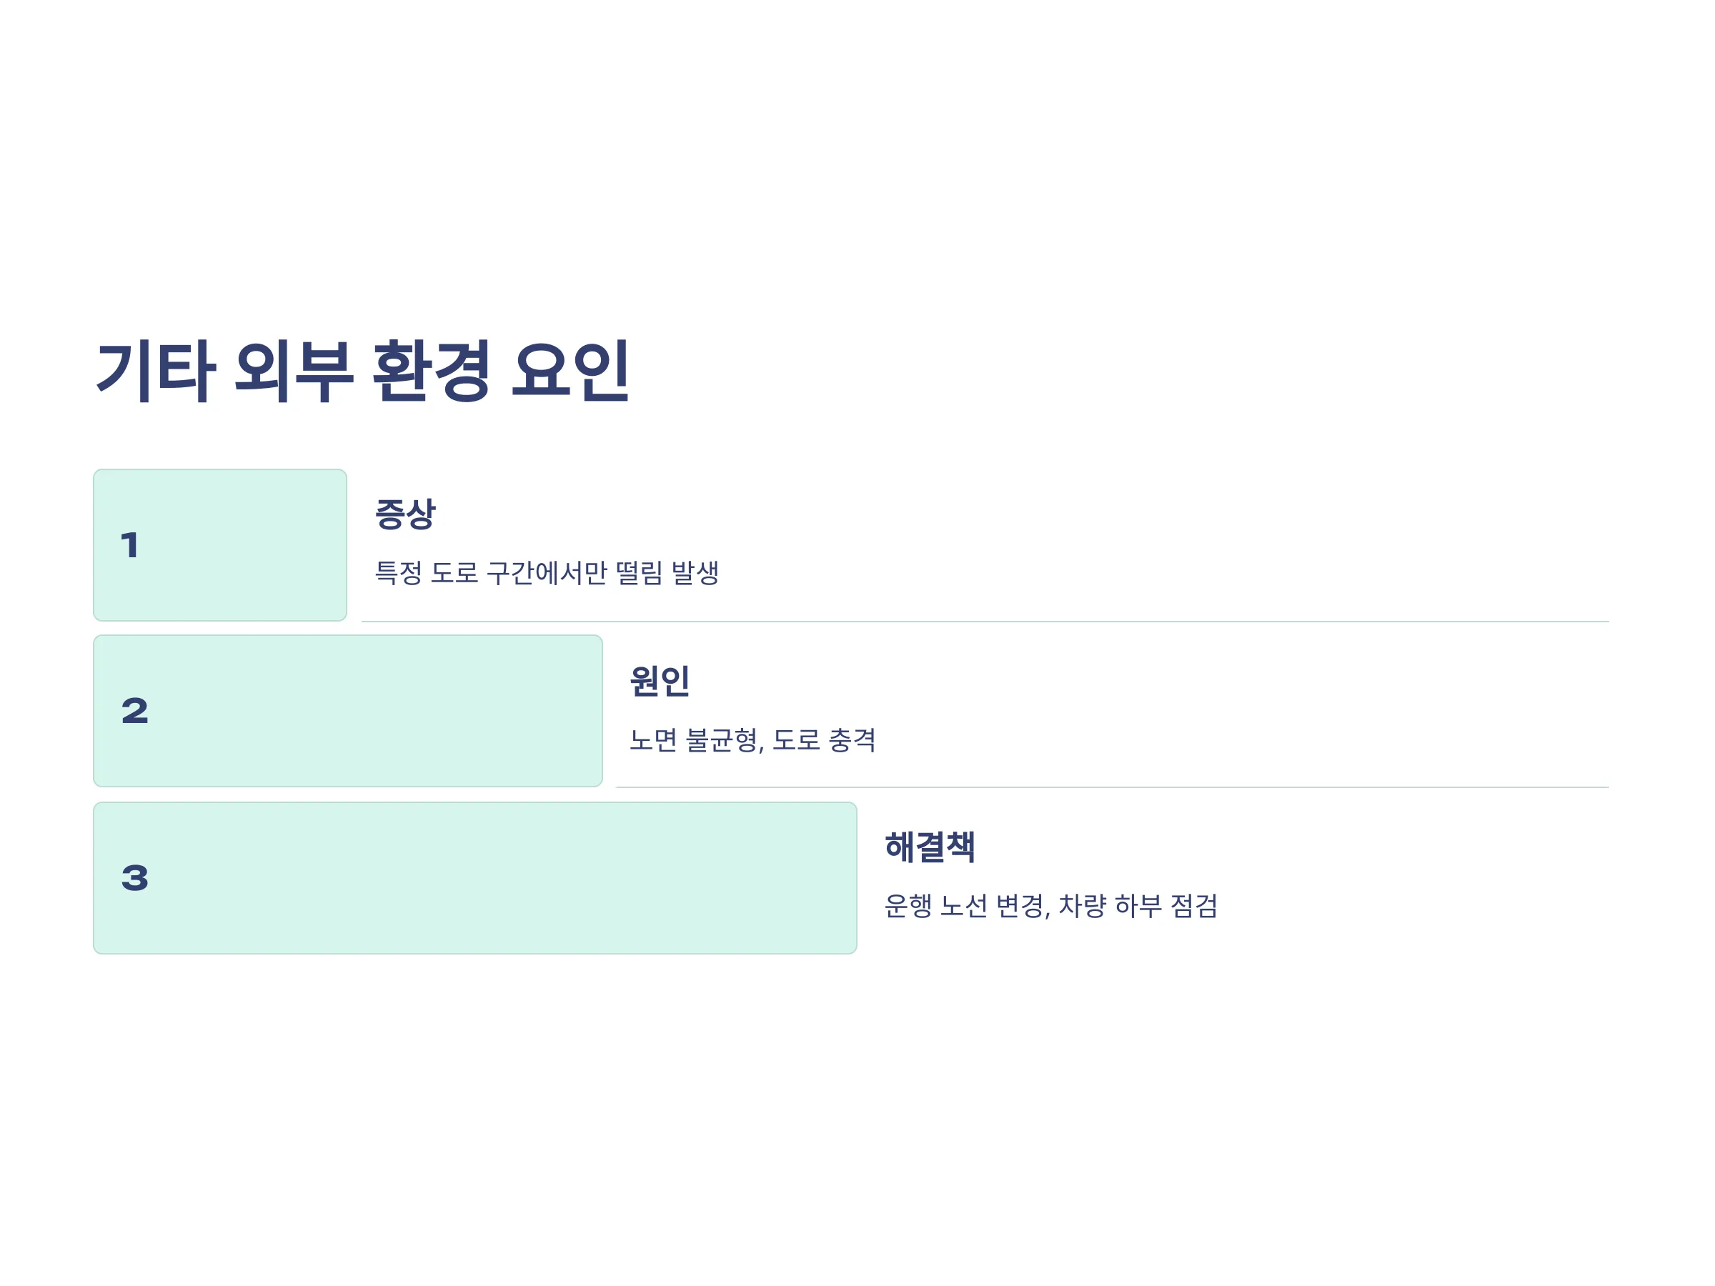Click the digit 1 inside first box
Image resolution: width=1715 pixels, height=1286 pixels.
[129, 546]
